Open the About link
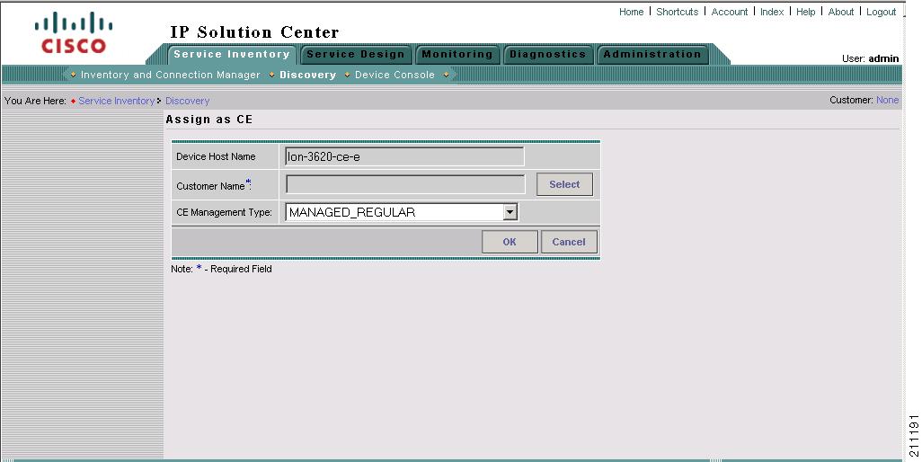This screenshot has width=922, height=462. tap(841, 12)
